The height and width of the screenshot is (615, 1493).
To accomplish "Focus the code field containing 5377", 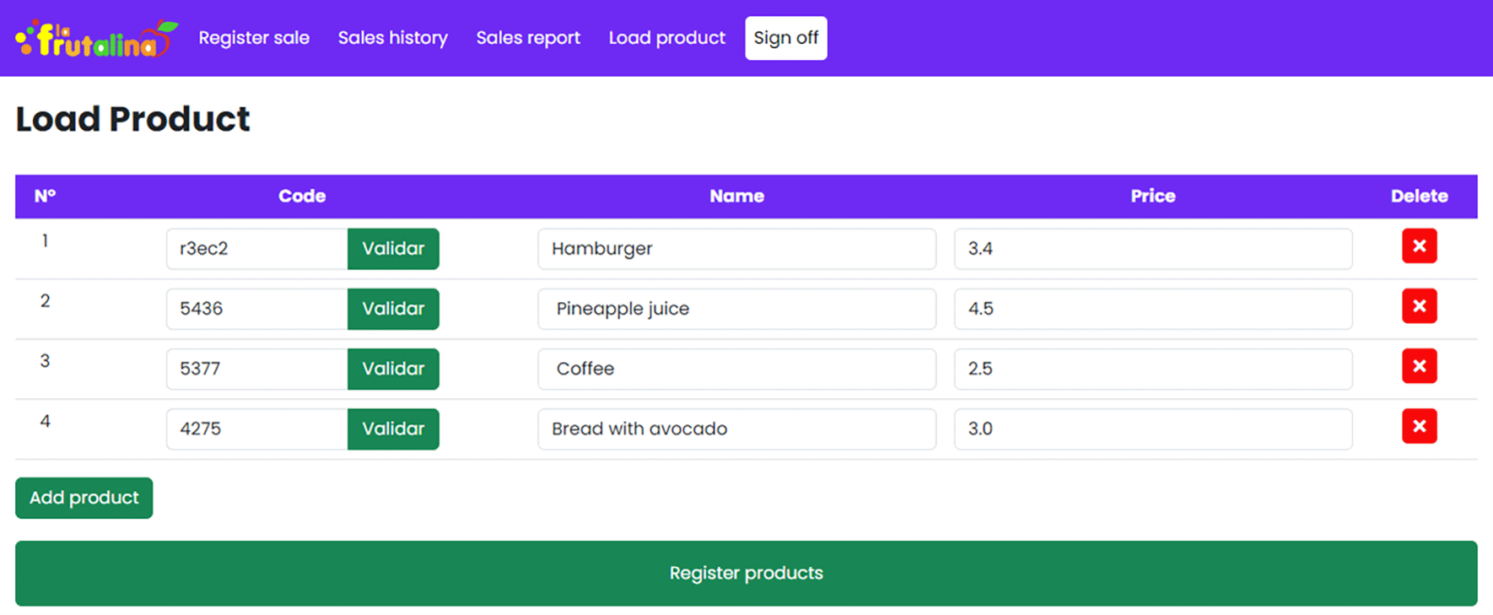I will (256, 369).
